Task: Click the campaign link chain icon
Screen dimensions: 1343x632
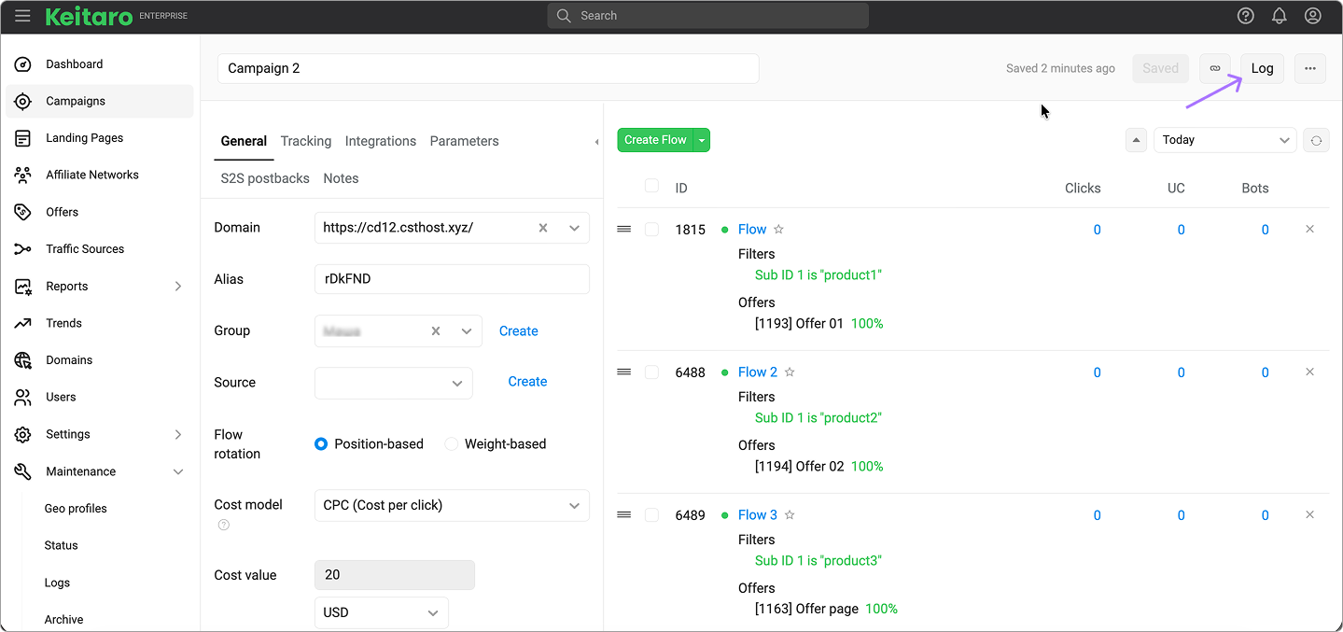Action: pyautogui.click(x=1214, y=68)
